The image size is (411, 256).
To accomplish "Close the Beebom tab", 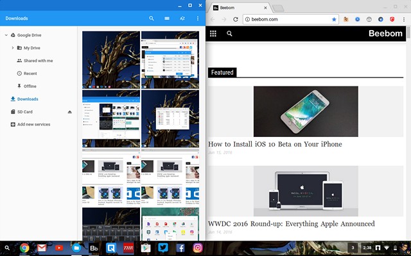I will [x=265, y=8].
